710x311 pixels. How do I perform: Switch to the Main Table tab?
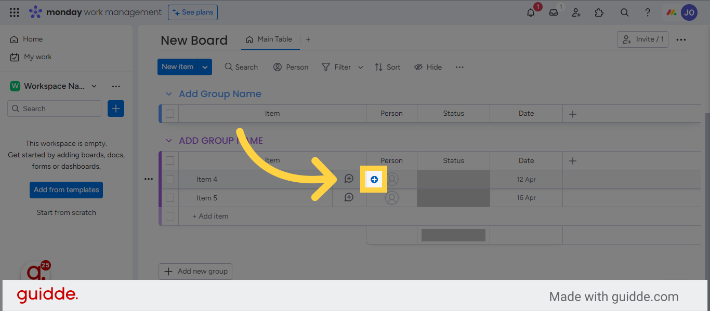point(269,39)
